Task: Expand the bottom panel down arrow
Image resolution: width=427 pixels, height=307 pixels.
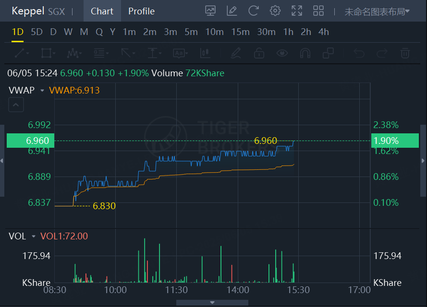Action: coord(212,302)
